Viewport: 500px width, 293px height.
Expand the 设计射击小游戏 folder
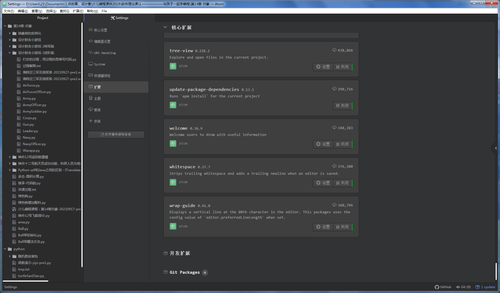[10, 40]
